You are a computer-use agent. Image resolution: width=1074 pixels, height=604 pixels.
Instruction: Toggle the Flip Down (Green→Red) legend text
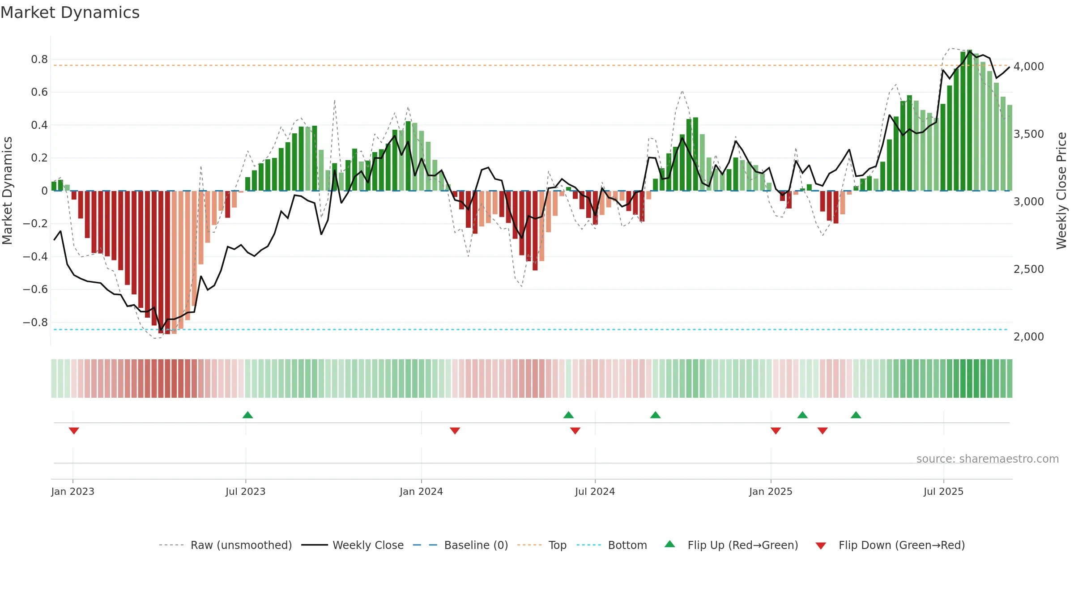[x=902, y=545]
